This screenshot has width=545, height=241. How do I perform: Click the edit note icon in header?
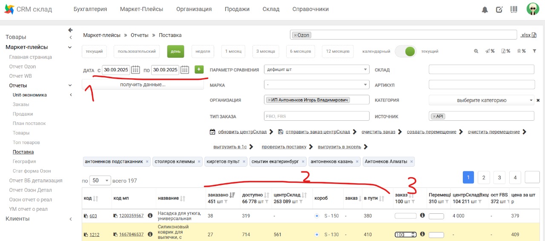point(499,10)
